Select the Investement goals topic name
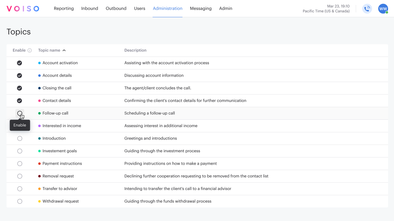 (x=60, y=151)
